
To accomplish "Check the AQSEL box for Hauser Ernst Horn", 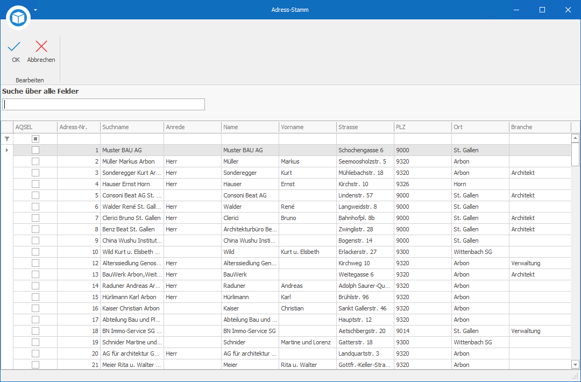I will point(35,184).
